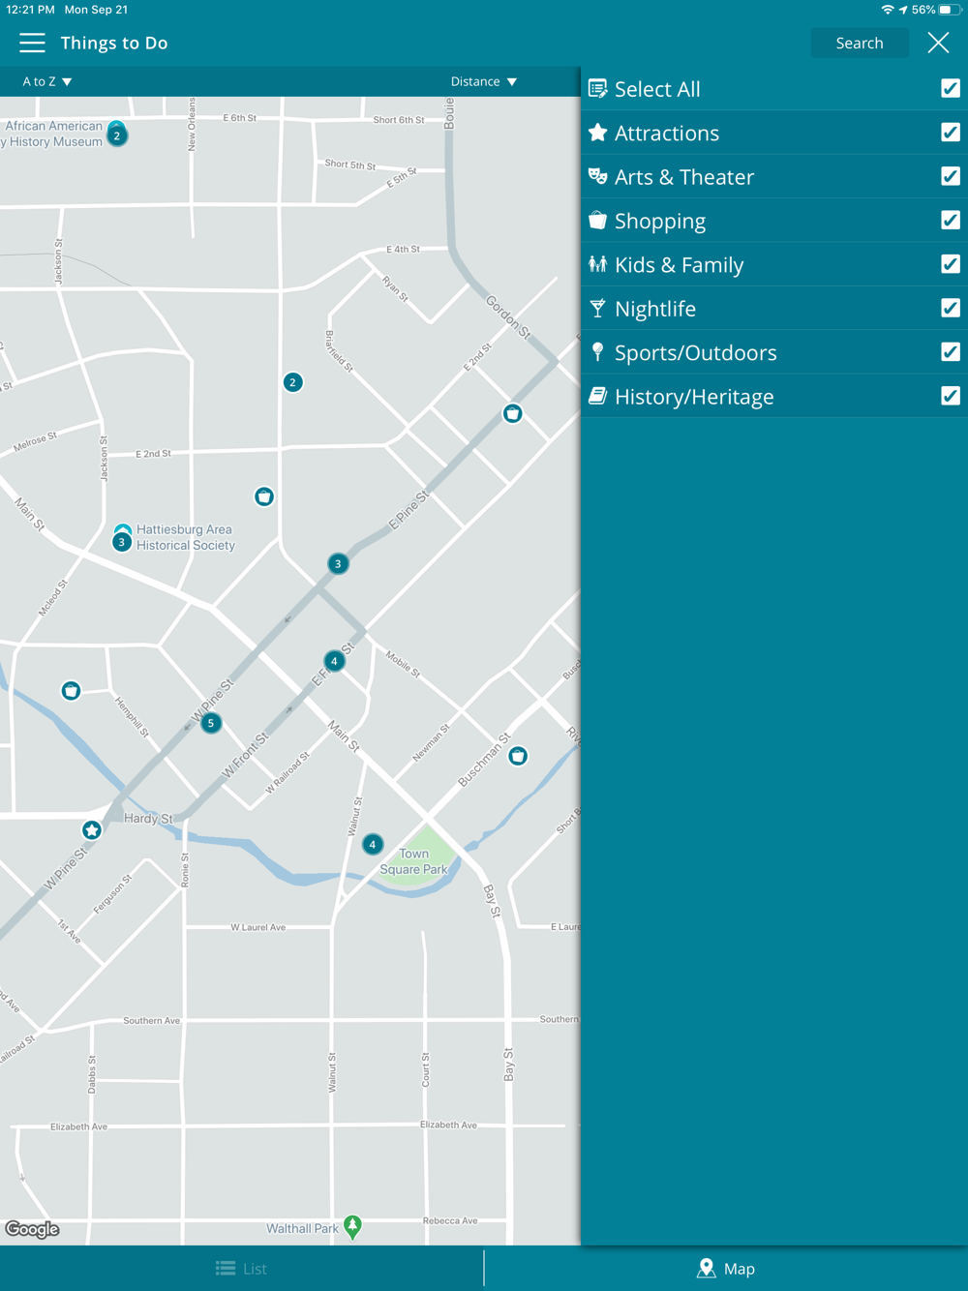968x1291 pixels.
Task: Tap cluster marker 4 near Town Square Park
Action: pos(372,844)
